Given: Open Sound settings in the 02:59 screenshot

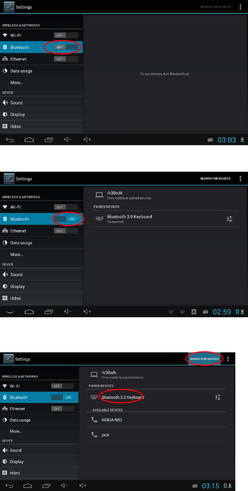Looking at the screenshot, I should [x=41, y=275].
